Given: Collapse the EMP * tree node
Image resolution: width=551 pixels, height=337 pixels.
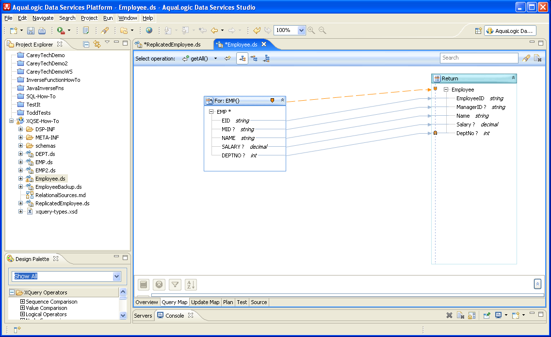Looking at the screenshot, I should [211, 112].
